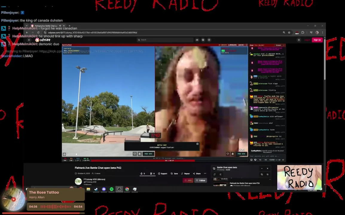
Task: Open Steam from the taskbar
Action: point(96,189)
